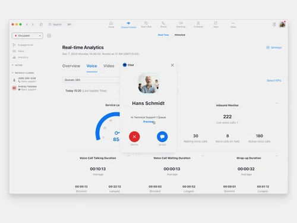Click the 8 Voice calls on hold value
The width and height of the screenshot is (297, 223).
228,136
